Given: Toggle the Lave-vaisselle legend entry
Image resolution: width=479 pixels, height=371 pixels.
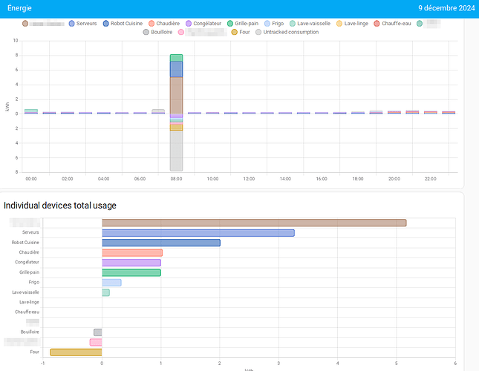Looking at the screenshot, I should pos(310,24).
